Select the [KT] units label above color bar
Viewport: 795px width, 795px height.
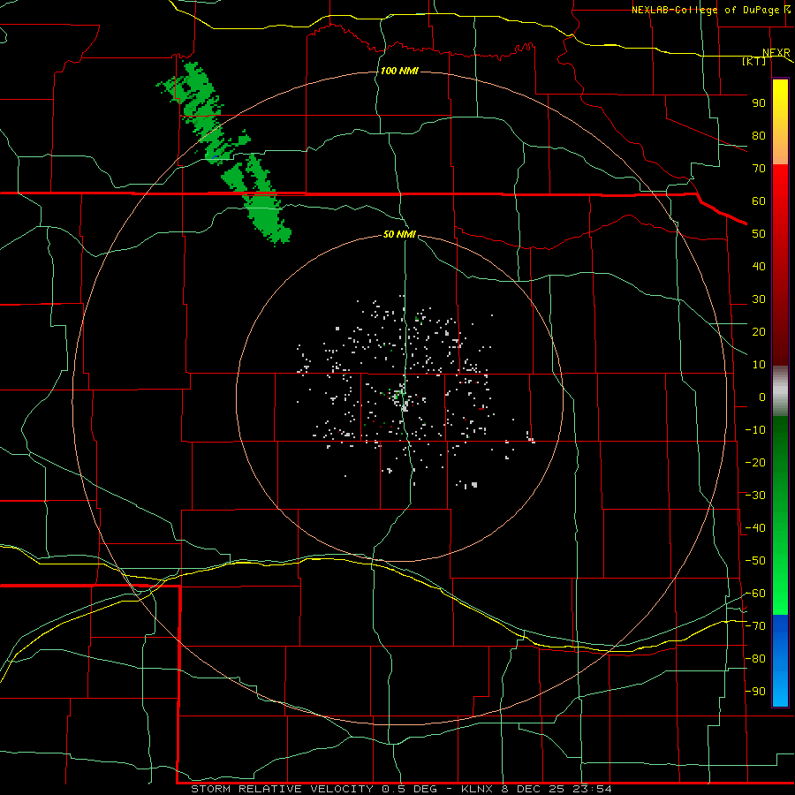tap(754, 61)
